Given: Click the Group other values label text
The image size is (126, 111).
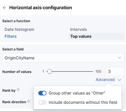Looking at the screenshot, I should pyautogui.click(x=77, y=93).
